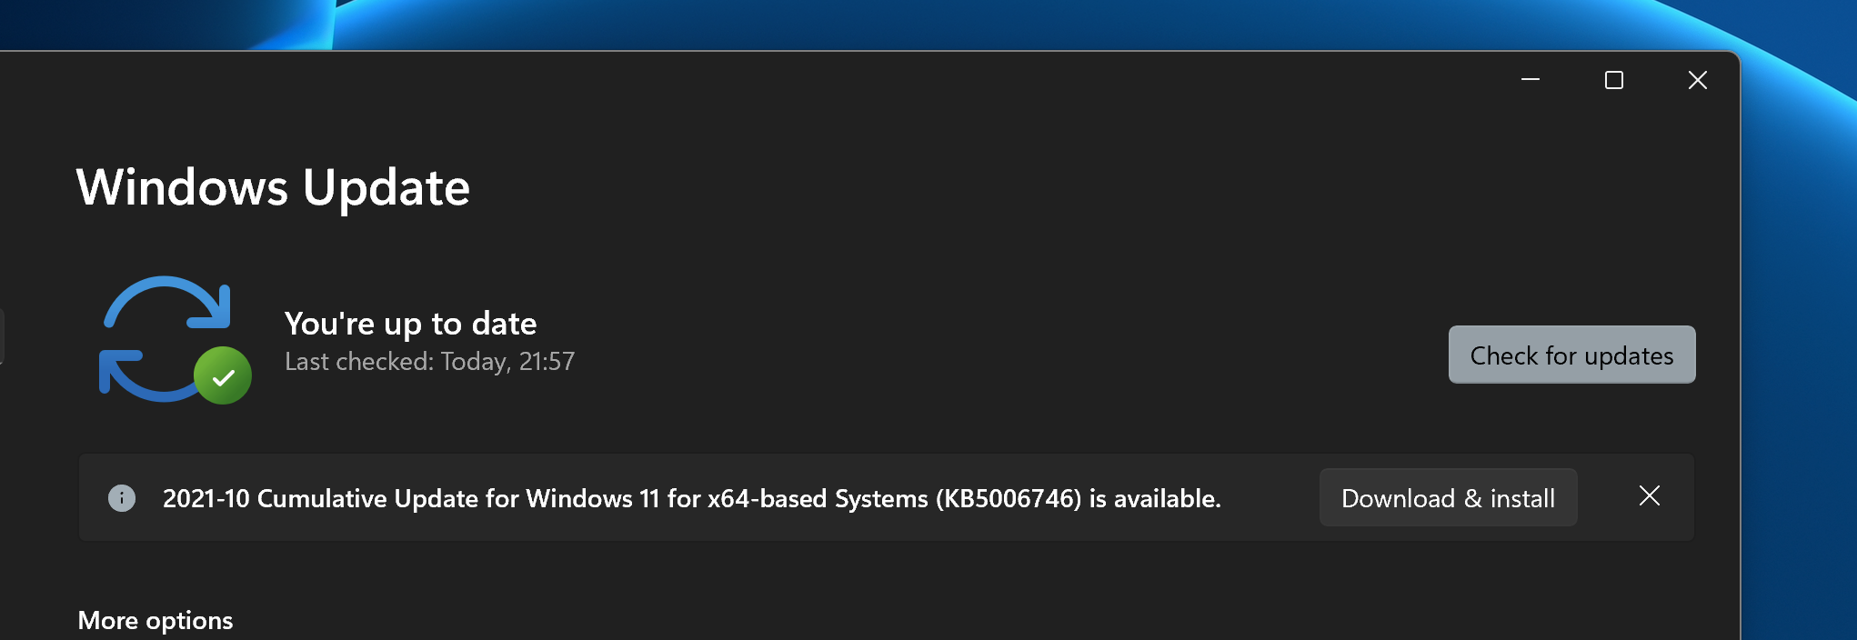Click the desktop wallpaper above the Settings window
Screen dimensions: 1857x640
click(x=909, y=23)
